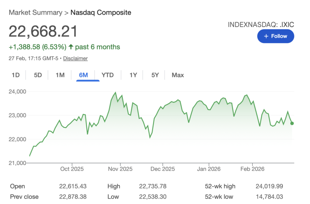Click the Market Summary breadcrumb
The height and width of the screenshot is (204, 310).
tap(35, 12)
